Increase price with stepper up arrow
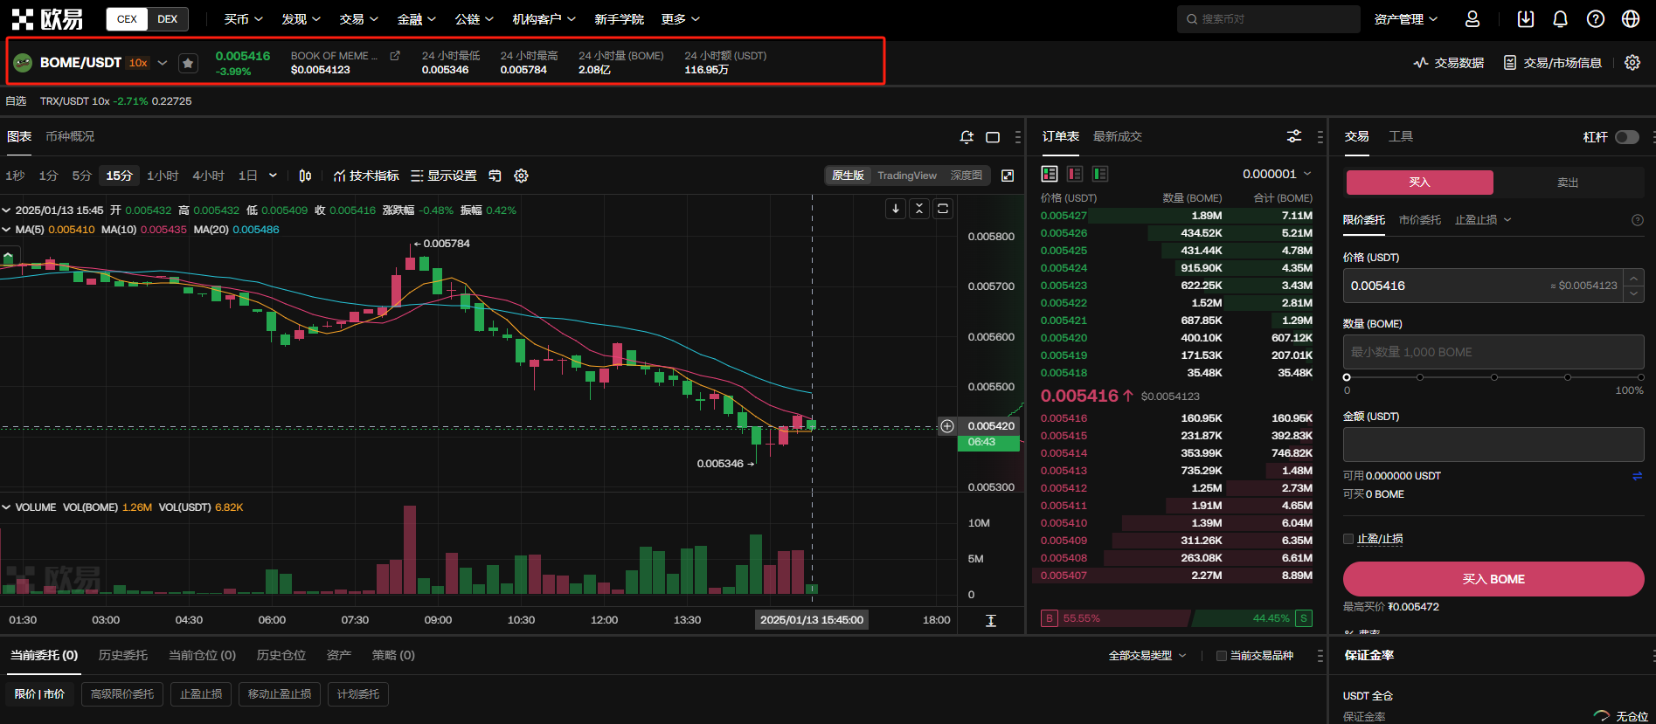 pyautogui.click(x=1634, y=278)
